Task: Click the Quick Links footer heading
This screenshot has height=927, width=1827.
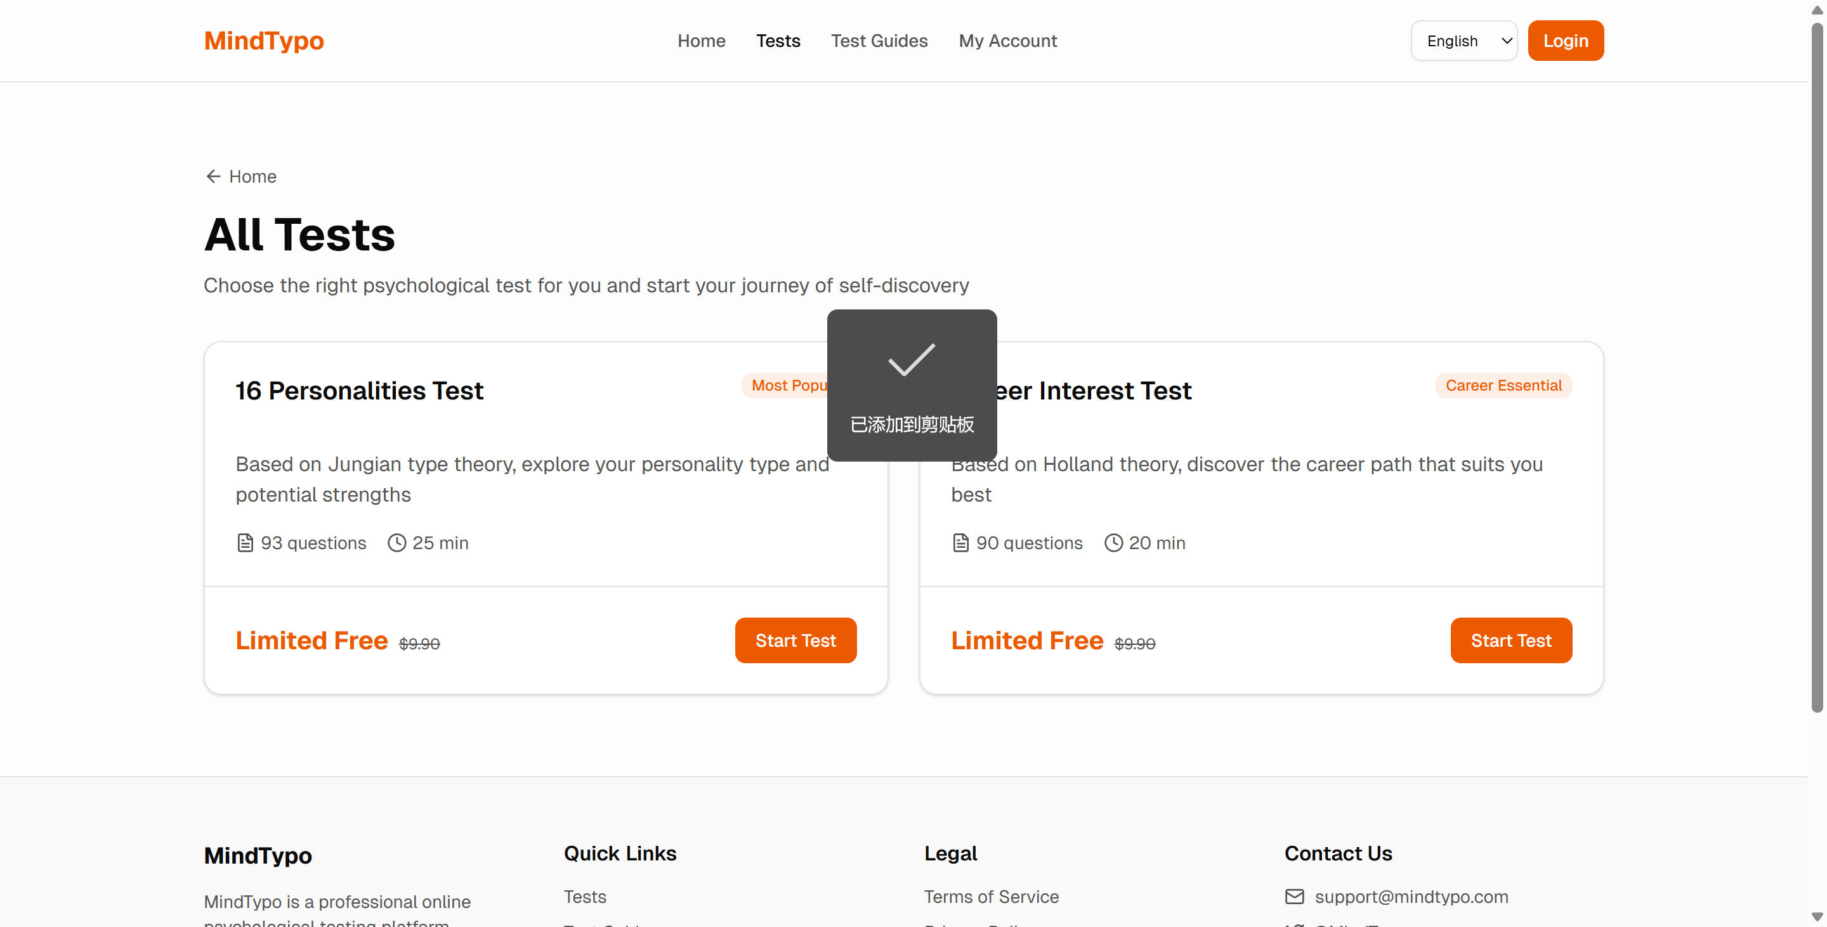Action: tap(620, 853)
